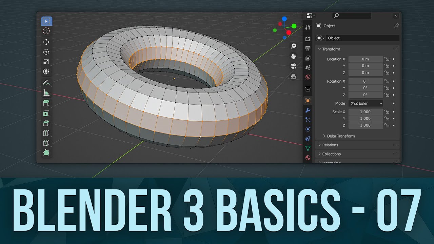Image resolution: width=434 pixels, height=244 pixels.
Task: Open the Tool properties tab
Action: click(x=308, y=27)
